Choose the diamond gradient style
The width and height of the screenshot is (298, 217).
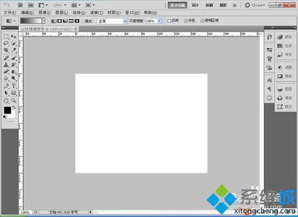click(x=77, y=21)
